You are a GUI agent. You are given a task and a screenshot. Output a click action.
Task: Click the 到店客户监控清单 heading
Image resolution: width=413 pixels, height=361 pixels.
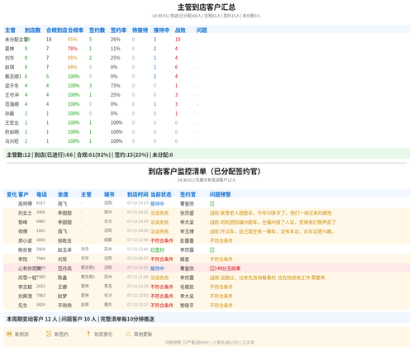click(205, 171)
